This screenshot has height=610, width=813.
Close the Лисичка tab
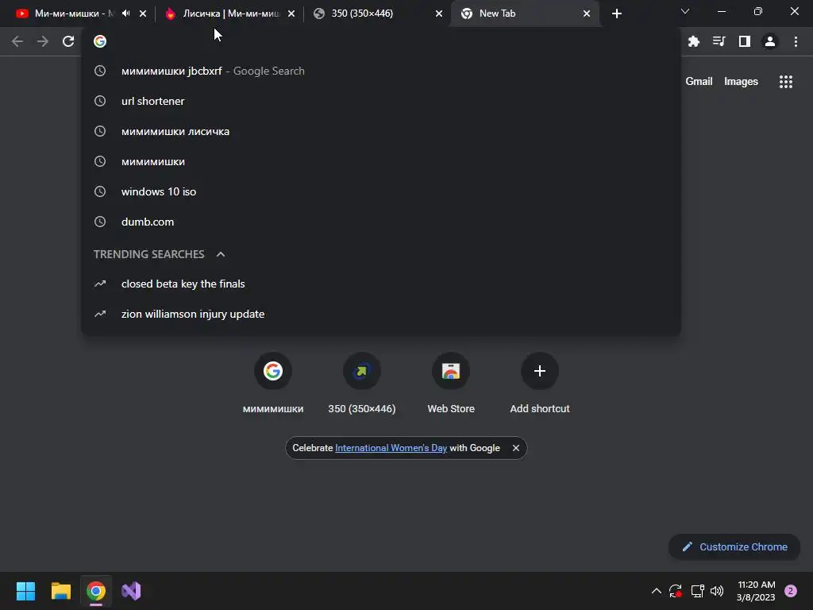pyautogui.click(x=291, y=14)
